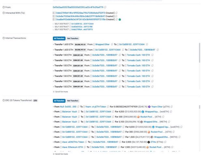The image size is (203, 155).
Task: Click Internal Transactions list scrollbar
Action: point(199,52)
